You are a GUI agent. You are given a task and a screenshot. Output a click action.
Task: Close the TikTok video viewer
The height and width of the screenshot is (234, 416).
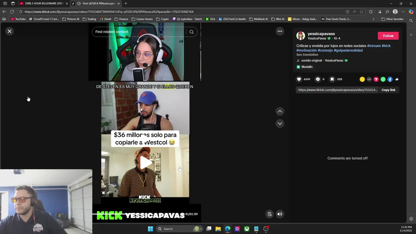[x=9, y=31]
